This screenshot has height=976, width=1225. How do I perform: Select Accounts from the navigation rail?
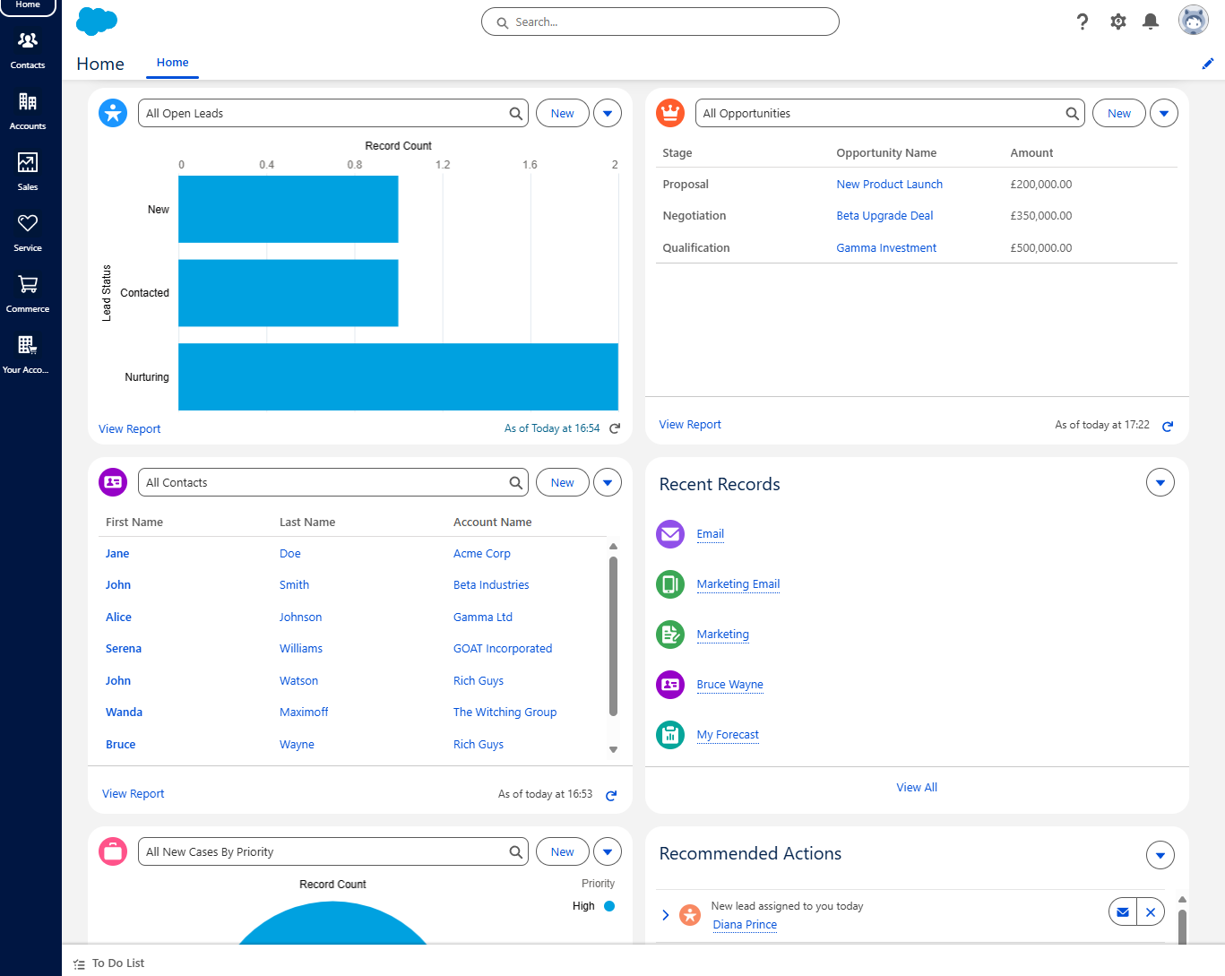click(28, 108)
